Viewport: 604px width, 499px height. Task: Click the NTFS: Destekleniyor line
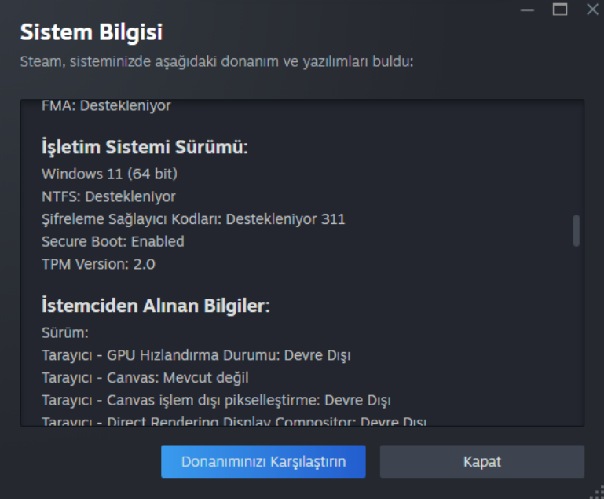(x=108, y=196)
